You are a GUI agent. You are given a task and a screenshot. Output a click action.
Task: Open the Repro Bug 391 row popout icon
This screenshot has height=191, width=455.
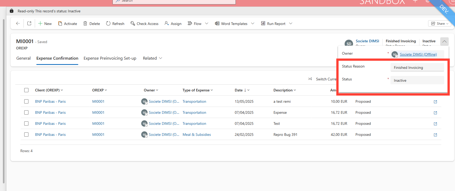click(435, 135)
